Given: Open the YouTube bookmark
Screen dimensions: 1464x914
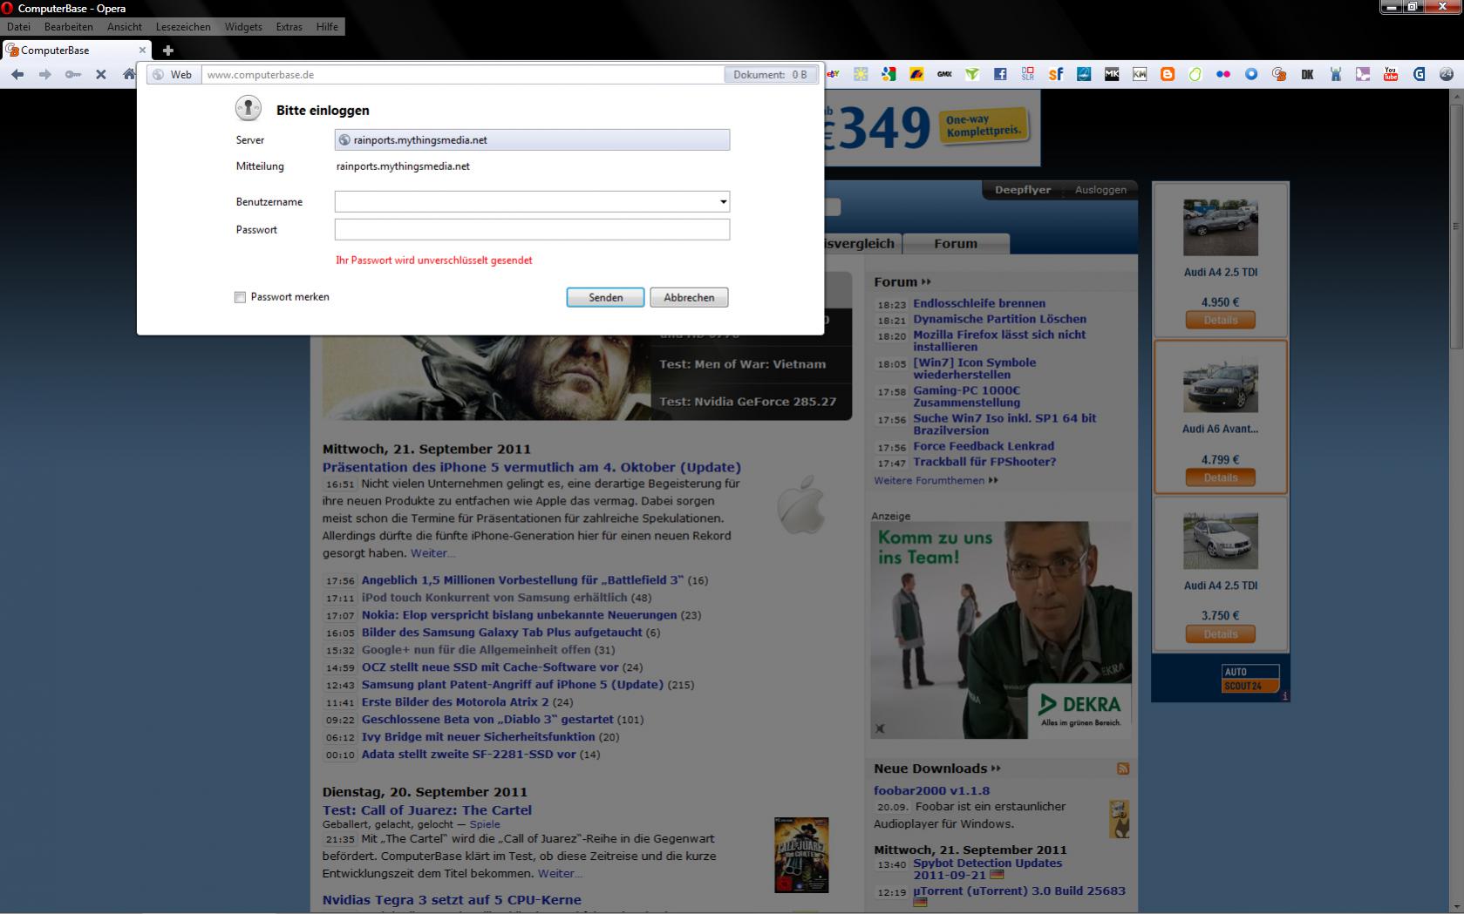Looking at the screenshot, I should 1391,75.
